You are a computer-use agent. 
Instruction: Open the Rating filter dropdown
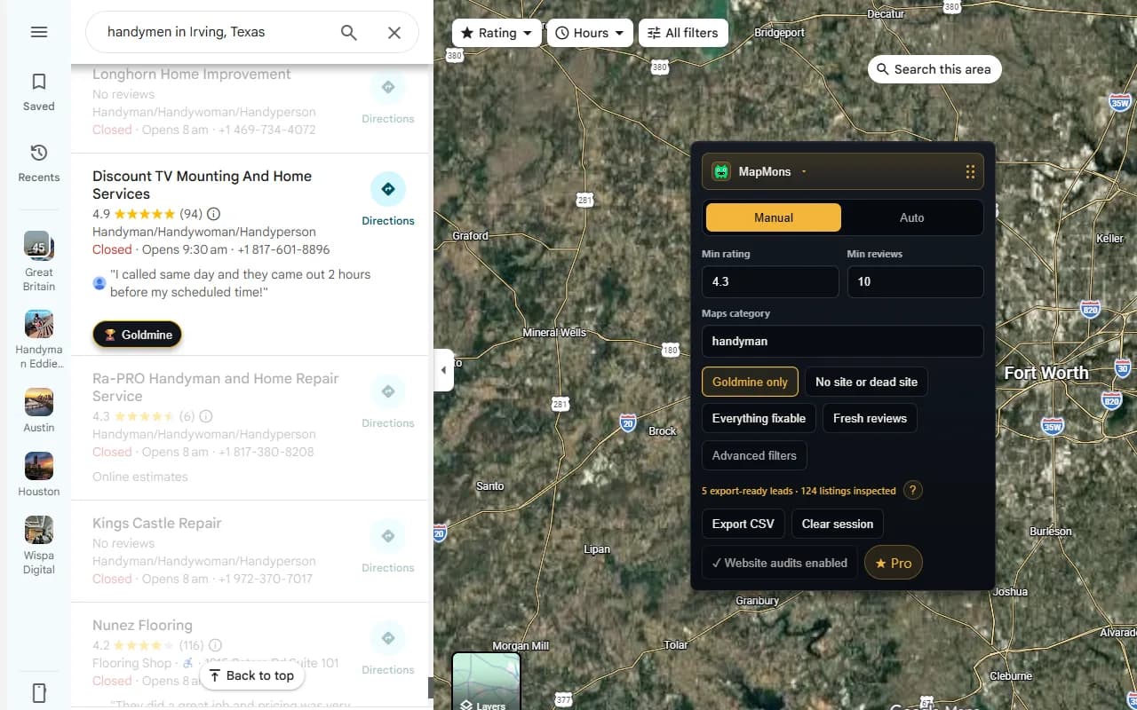[497, 33]
